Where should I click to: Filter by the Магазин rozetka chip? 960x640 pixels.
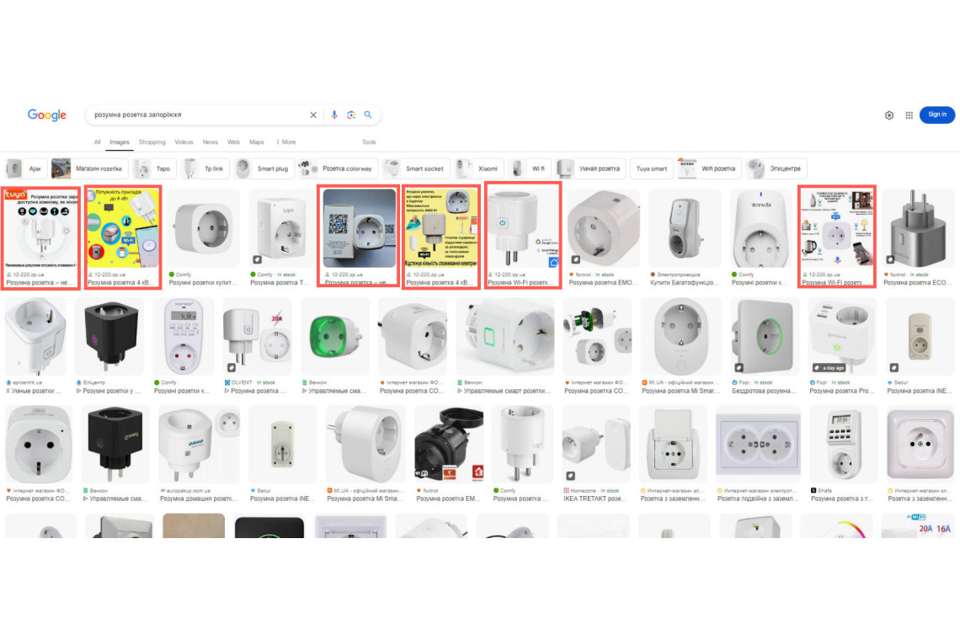click(x=89, y=168)
